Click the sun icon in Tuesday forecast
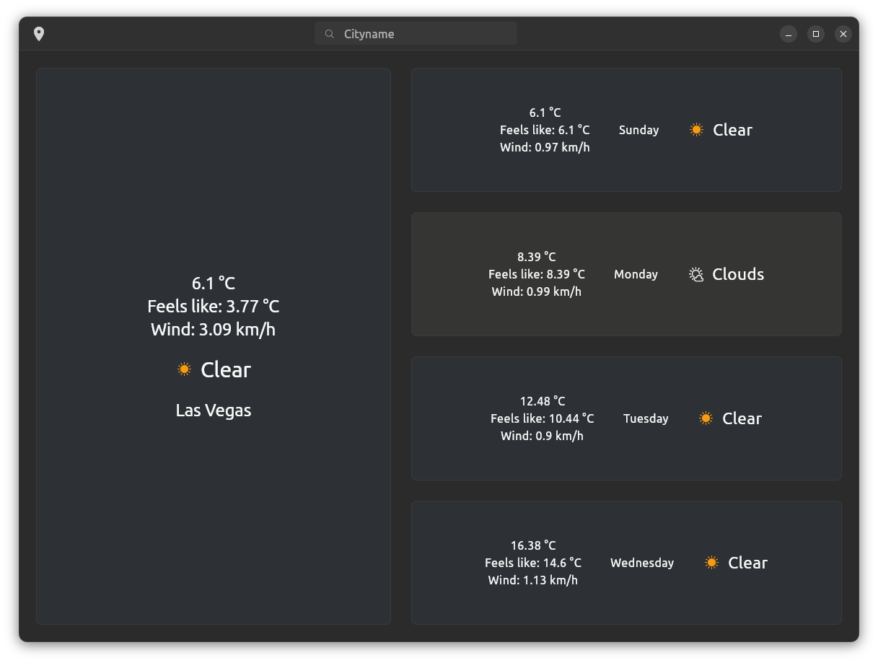Screen dimensions: 878x663 point(706,418)
